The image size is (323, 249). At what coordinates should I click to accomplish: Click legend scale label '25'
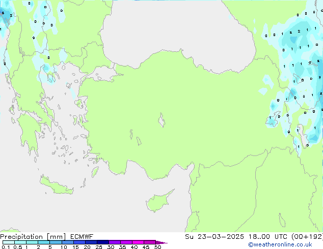(x=99, y=247)
